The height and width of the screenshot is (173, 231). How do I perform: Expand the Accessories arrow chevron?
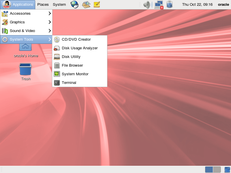point(50,13)
